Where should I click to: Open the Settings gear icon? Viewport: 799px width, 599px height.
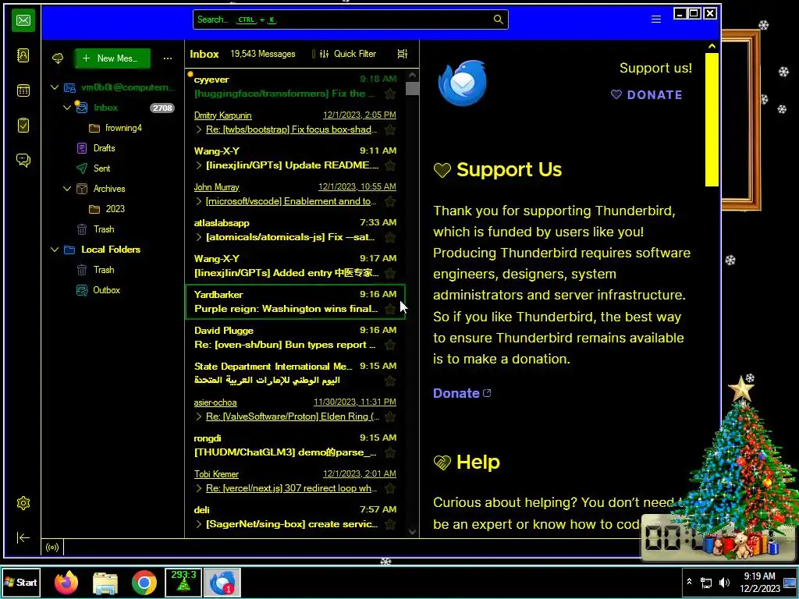23,503
